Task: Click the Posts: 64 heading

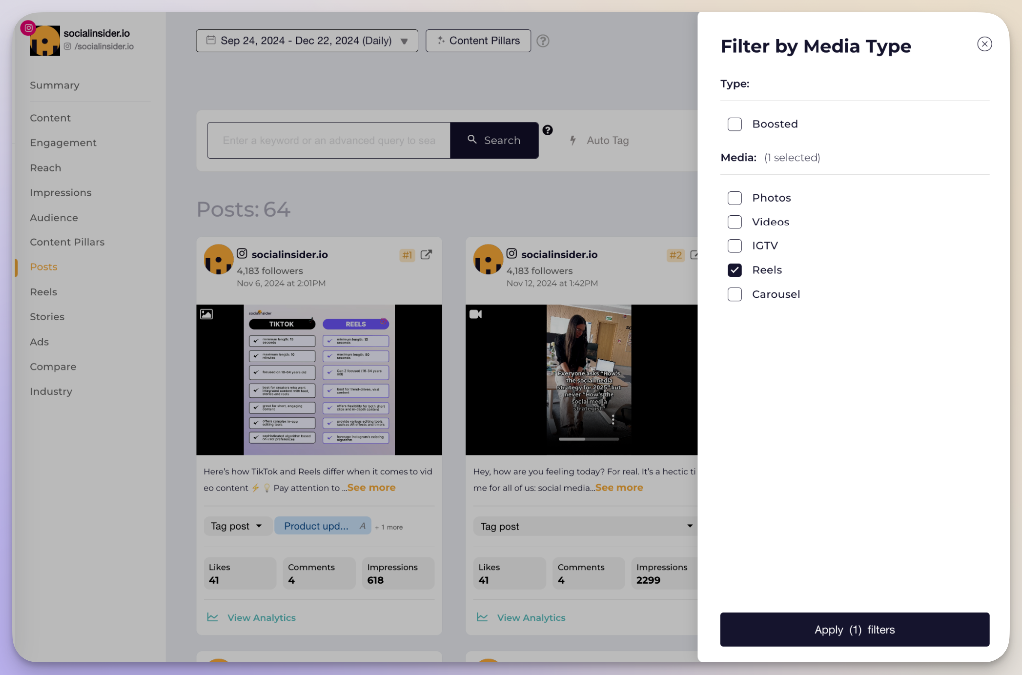Action: tap(243, 209)
